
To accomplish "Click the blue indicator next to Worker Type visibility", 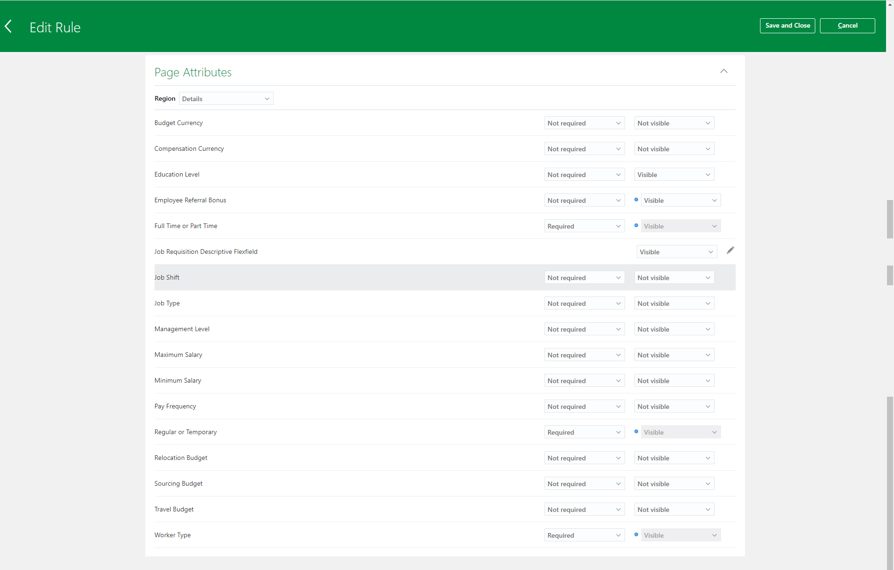I will [x=636, y=534].
